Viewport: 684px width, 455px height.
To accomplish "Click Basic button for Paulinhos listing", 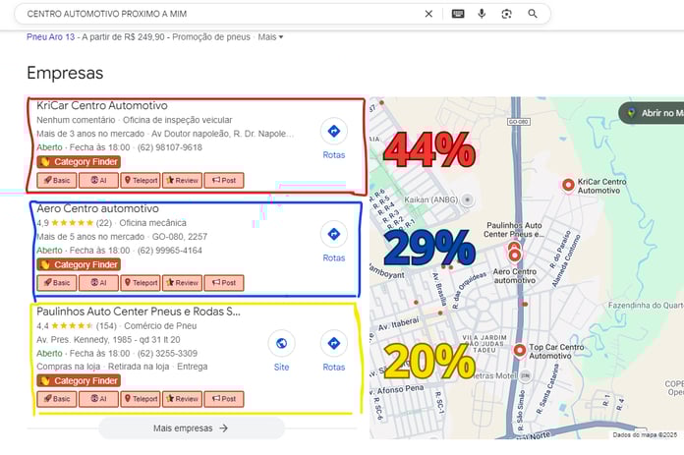I will [x=57, y=399].
